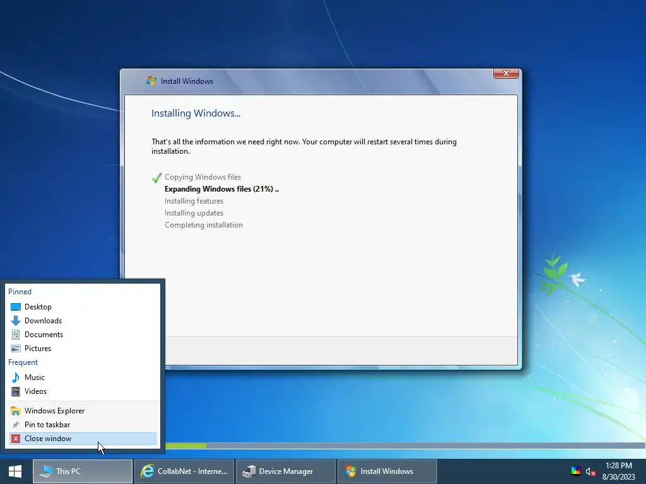Image resolution: width=646 pixels, height=484 pixels.
Task: Click the Desktop blue monitor icon
Action: click(x=16, y=307)
